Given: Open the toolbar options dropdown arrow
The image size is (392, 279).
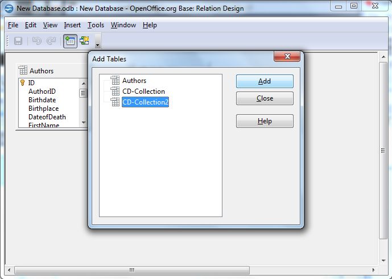Looking at the screenshot, I should tap(97, 44).
